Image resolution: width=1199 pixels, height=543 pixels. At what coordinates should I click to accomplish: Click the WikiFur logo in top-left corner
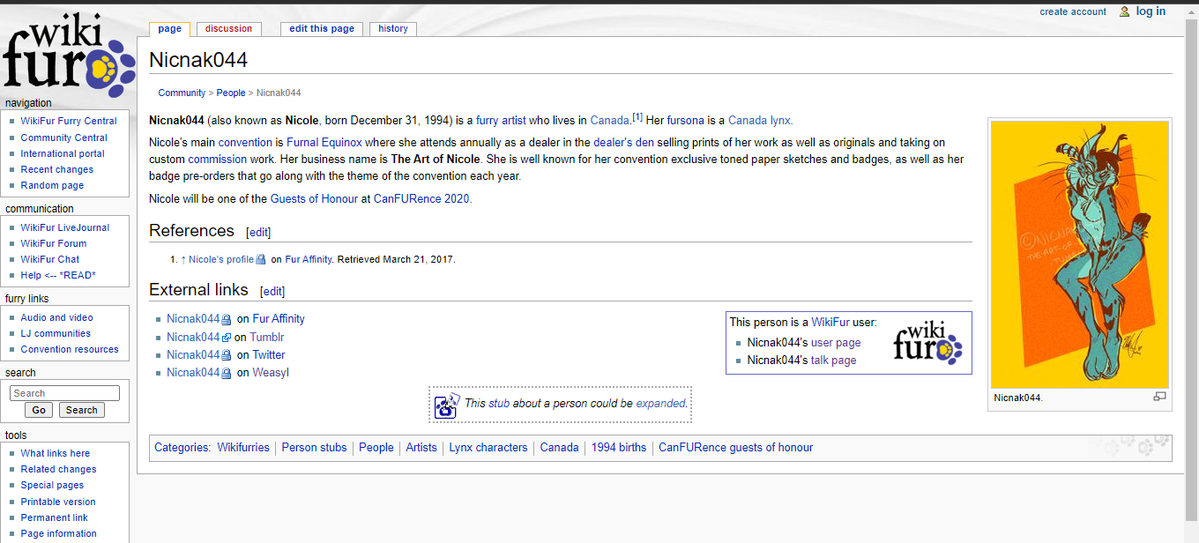point(68,55)
